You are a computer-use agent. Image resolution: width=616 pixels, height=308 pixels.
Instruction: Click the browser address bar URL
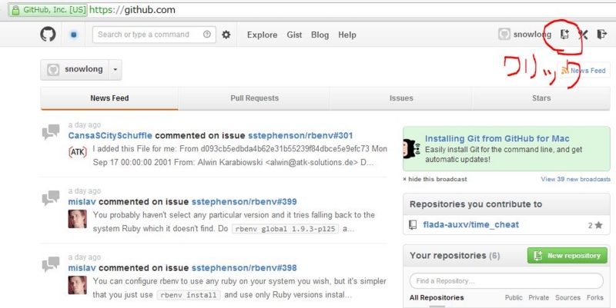coord(132,10)
